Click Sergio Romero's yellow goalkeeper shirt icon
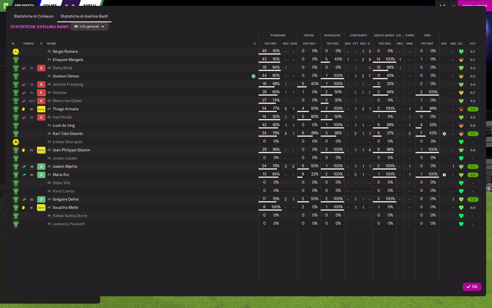 click(x=16, y=52)
